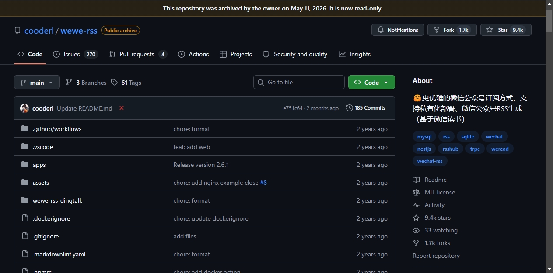The image size is (553, 273).
Task: Select the nestjs topic tag
Action: [424, 149]
